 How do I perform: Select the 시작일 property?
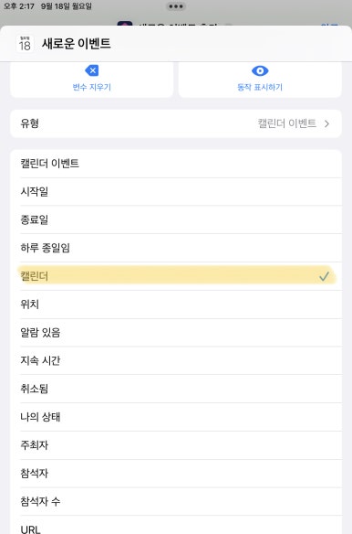pyautogui.click(x=176, y=192)
